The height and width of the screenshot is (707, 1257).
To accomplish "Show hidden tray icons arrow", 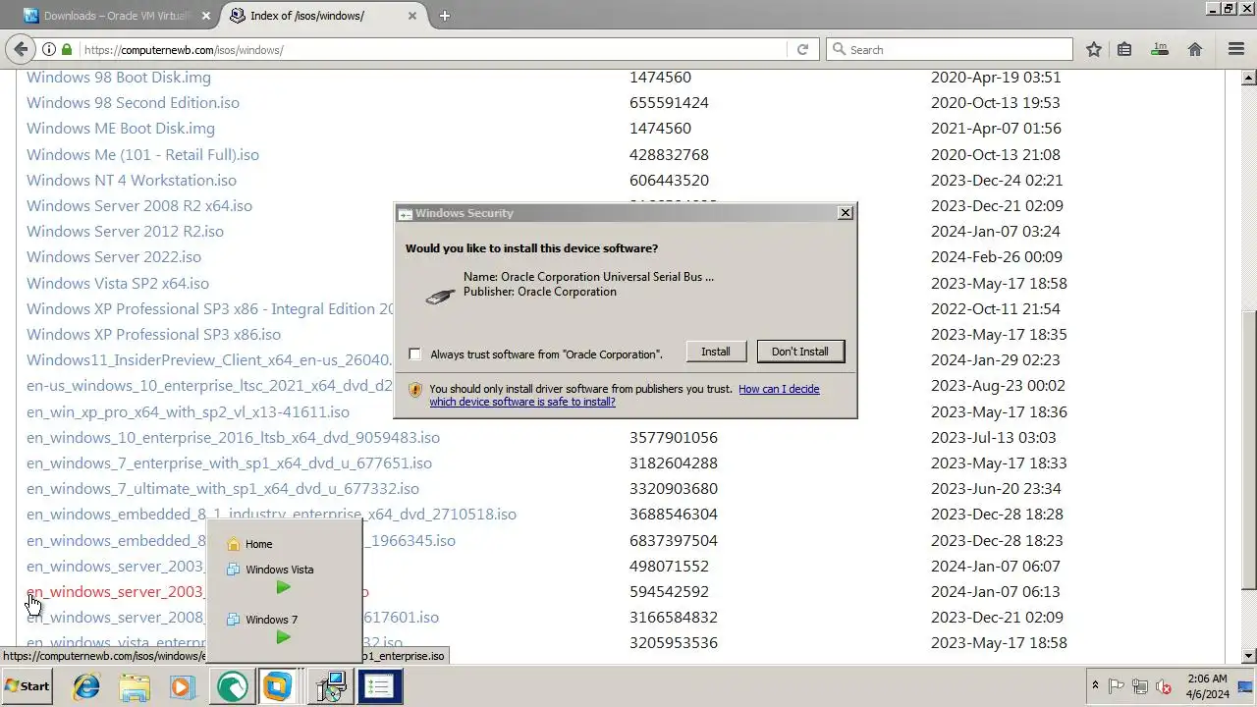I will click(x=1095, y=686).
